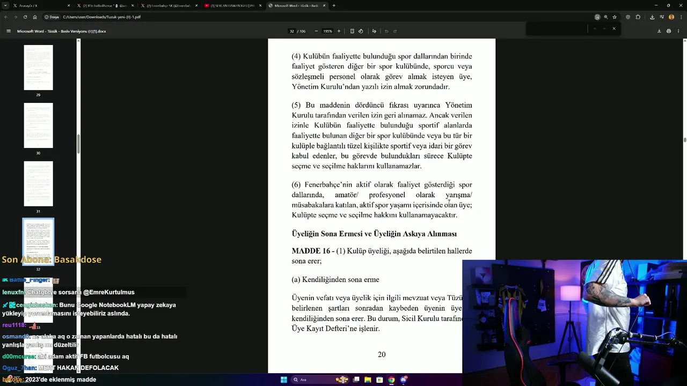Viewport: 687px width, 386px height.
Task: Select page 29 thumbnail
Action: 38,68
